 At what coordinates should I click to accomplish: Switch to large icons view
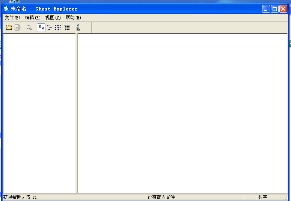pyautogui.click(x=41, y=28)
